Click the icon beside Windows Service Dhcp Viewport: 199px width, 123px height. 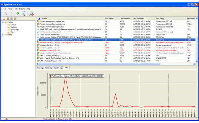click(x=38, y=45)
